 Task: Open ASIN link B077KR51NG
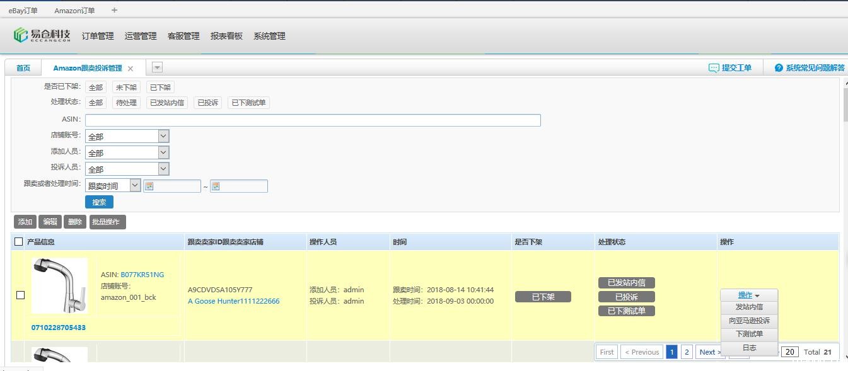click(x=142, y=275)
